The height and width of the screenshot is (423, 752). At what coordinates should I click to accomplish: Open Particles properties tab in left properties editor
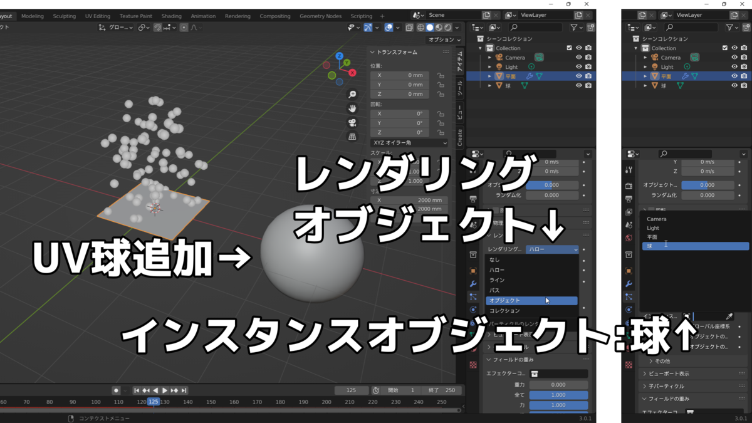473,296
